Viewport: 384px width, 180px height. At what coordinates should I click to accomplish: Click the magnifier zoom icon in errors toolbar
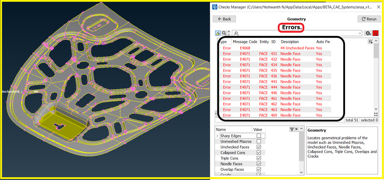click(x=224, y=33)
